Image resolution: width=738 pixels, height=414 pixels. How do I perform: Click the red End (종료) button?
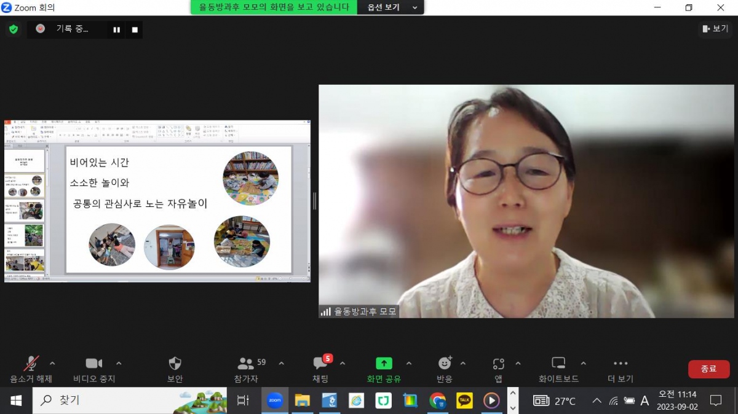click(x=708, y=369)
